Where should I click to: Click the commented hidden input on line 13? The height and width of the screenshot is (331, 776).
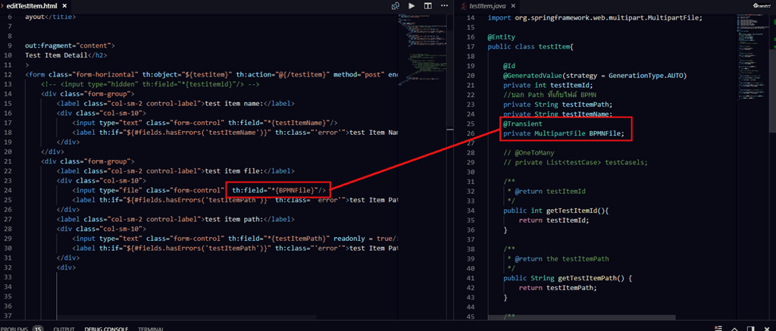[152, 85]
